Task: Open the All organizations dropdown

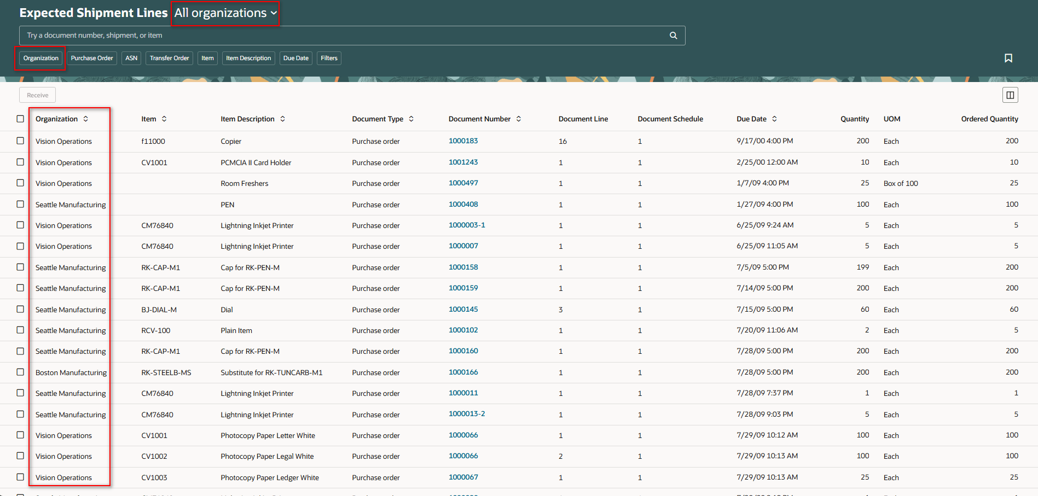Action: 225,13
